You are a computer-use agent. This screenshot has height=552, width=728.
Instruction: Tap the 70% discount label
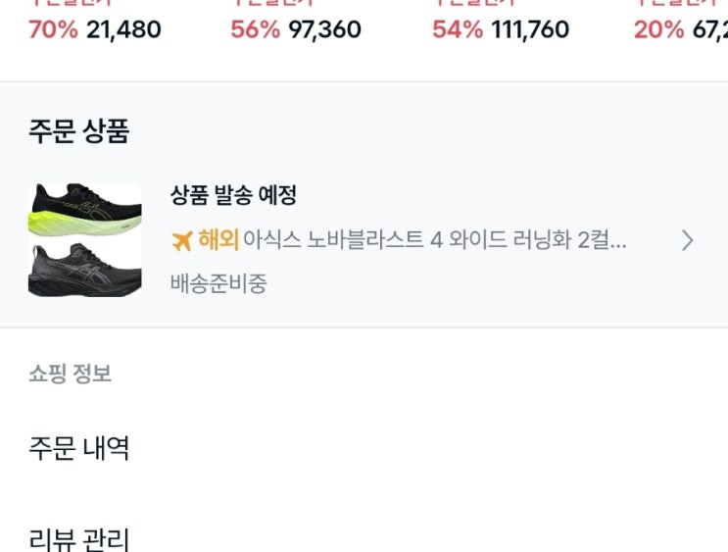(53, 29)
